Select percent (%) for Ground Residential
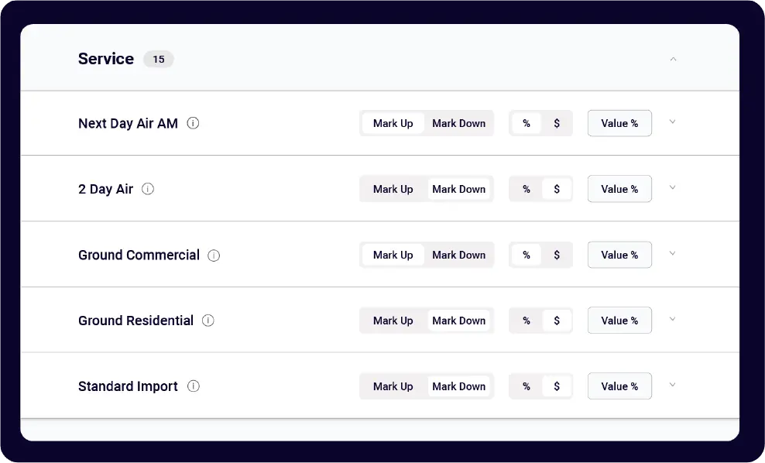 [527, 321]
